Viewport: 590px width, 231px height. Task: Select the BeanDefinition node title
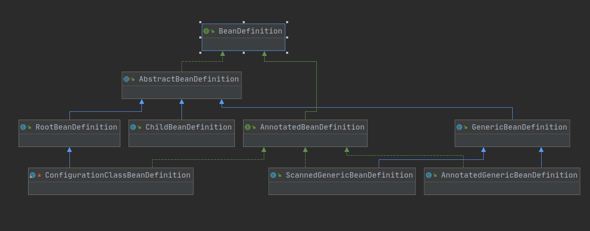(250, 31)
